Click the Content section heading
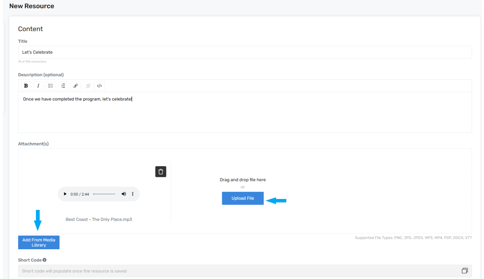The width and height of the screenshot is (484, 279). pos(30,29)
